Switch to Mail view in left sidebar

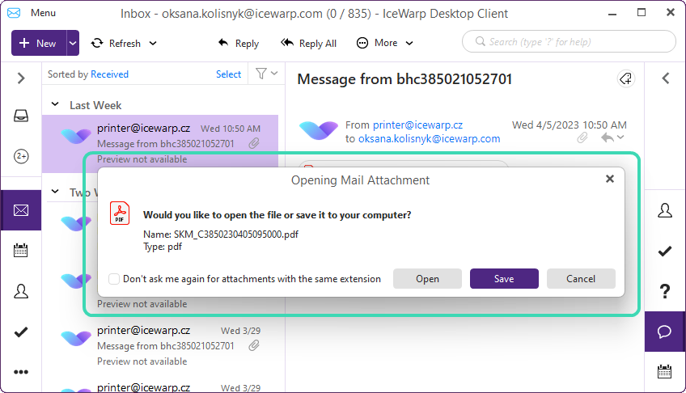[x=21, y=210]
